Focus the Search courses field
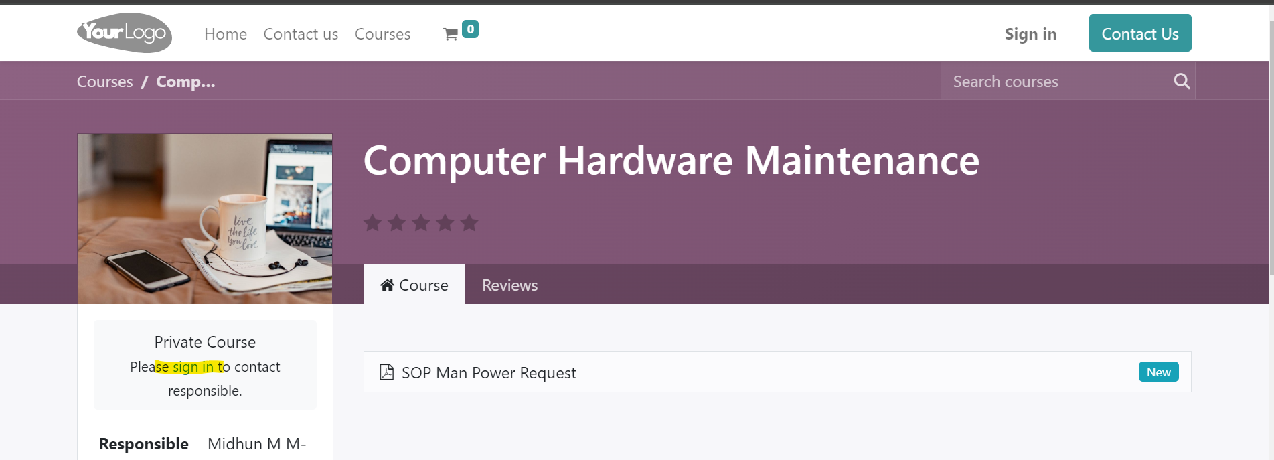The image size is (1274, 460). [x=1058, y=82]
